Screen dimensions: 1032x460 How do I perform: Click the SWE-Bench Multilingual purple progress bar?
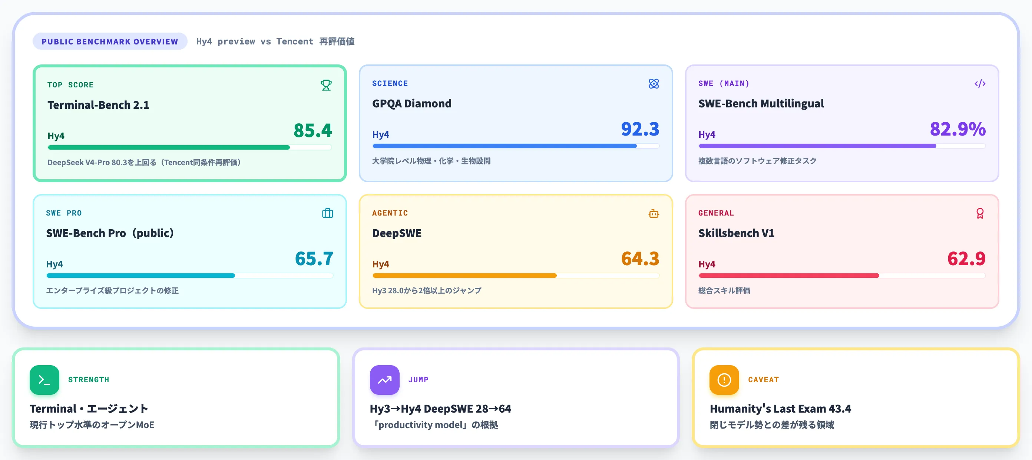coord(842,146)
